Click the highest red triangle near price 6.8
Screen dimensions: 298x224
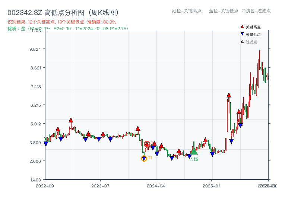click(x=229, y=95)
